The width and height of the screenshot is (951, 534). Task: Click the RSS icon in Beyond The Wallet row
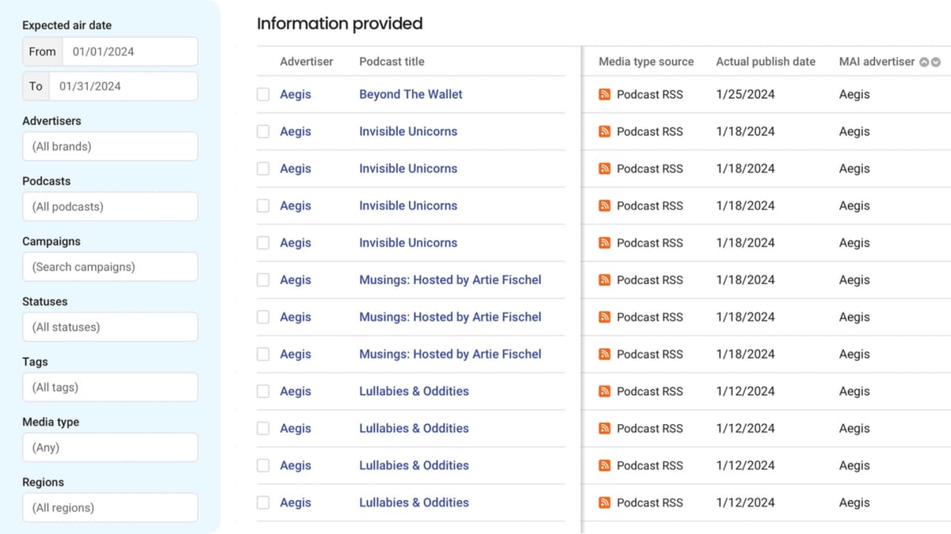click(605, 94)
